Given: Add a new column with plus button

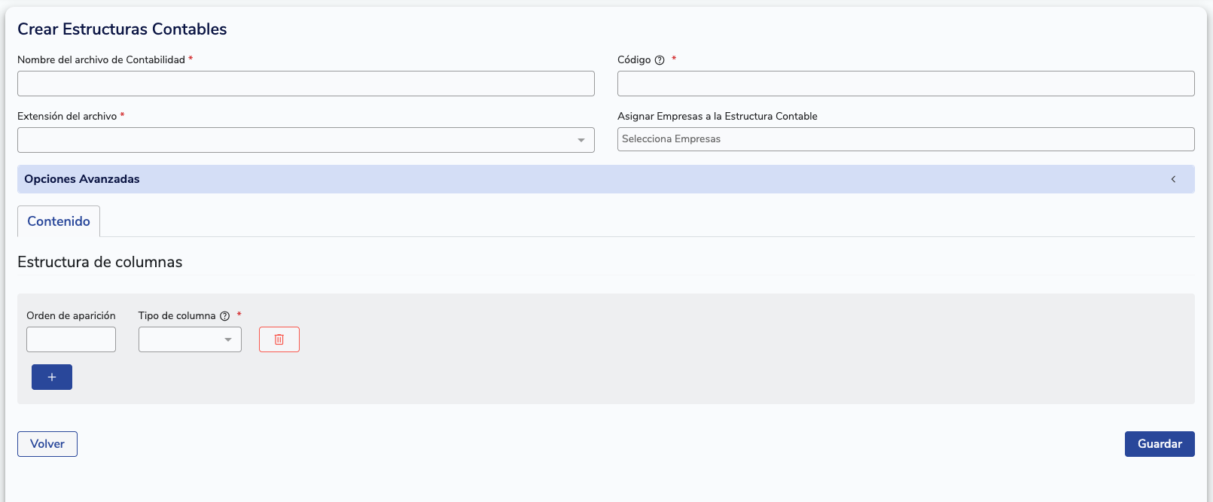Looking at the screenshot, I should 52,377.
